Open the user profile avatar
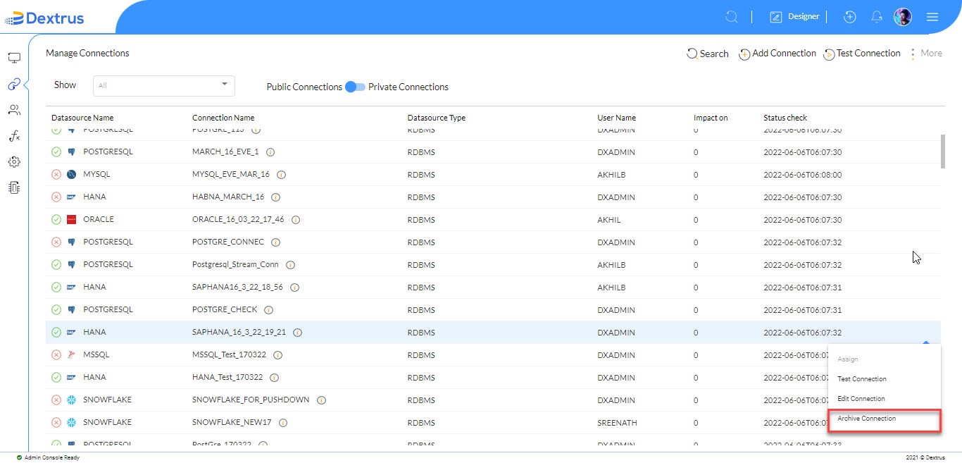The height and width of the screenshot is (463, 962). [x=903, y=17]
